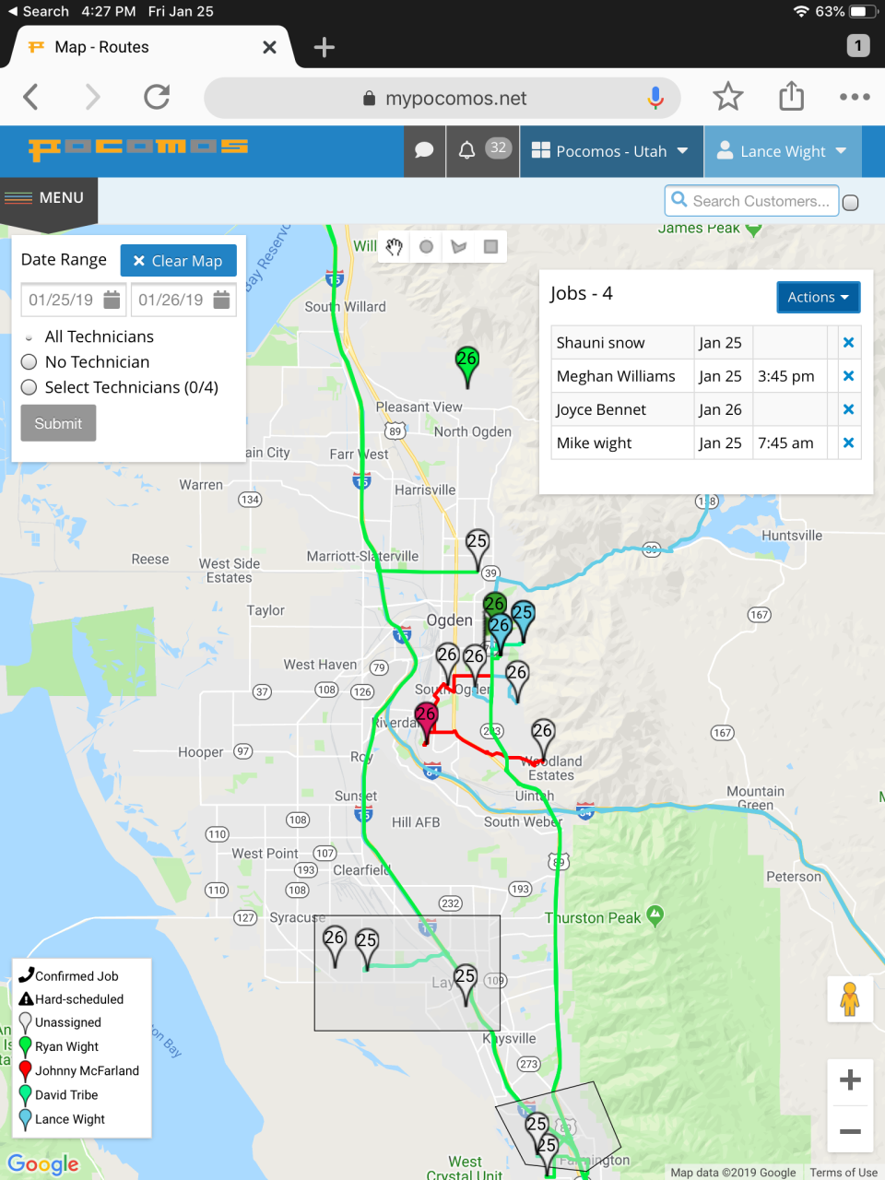
Task: Click the red 26 pin near Riverdale
Action: tap(426, 723)
